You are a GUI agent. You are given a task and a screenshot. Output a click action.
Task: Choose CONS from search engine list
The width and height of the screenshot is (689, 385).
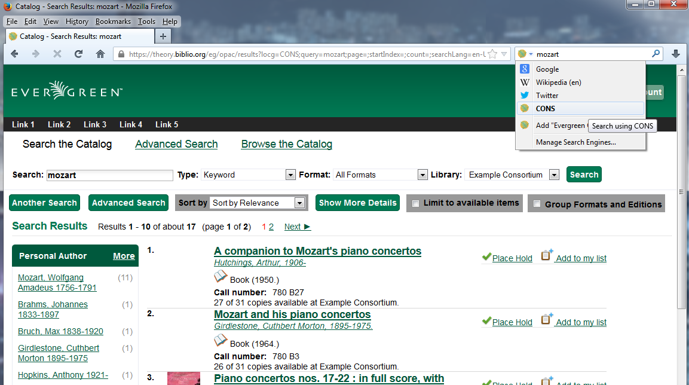[545, 109]
